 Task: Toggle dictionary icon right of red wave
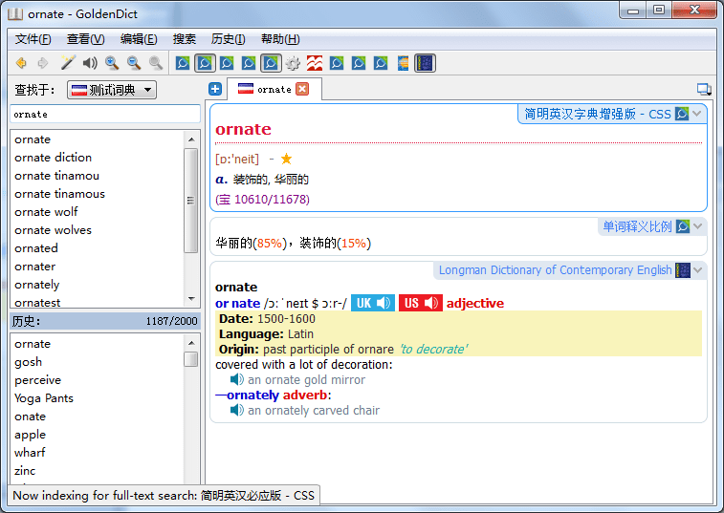[x=337, y=63]
